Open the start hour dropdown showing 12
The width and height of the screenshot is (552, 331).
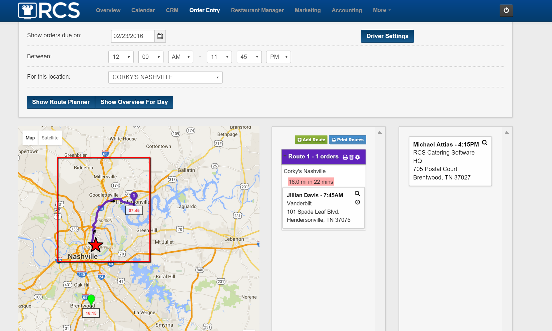click(x=121, y=57)
